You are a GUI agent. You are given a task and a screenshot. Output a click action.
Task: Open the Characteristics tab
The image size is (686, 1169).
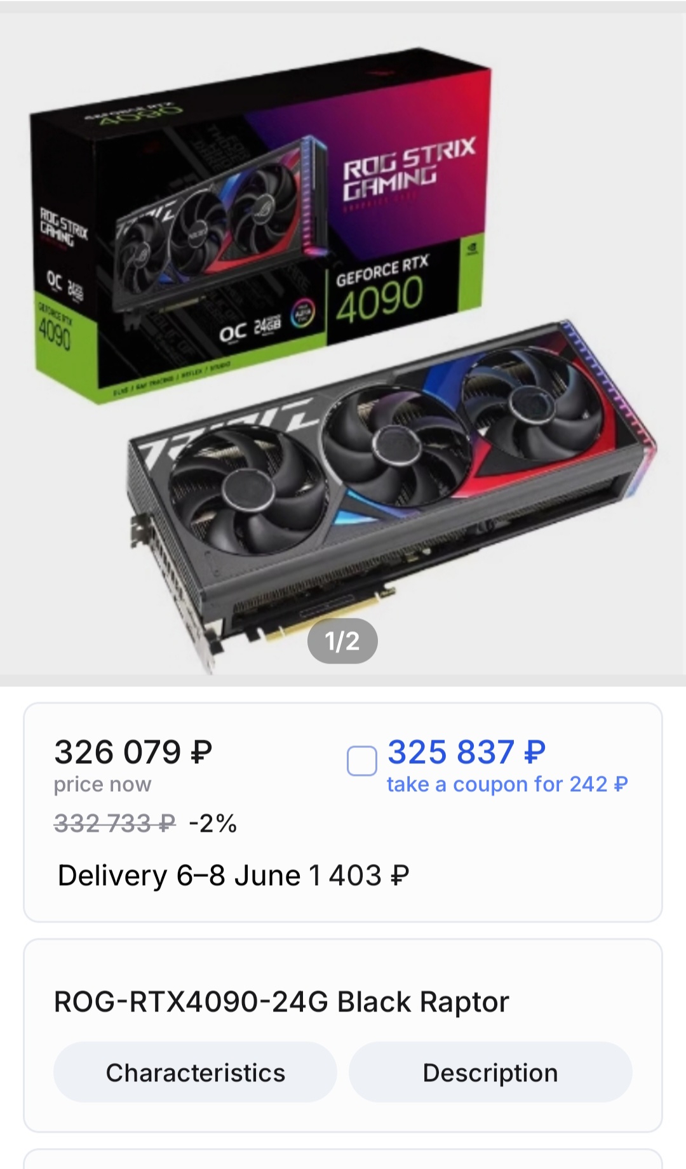coord(195,1072)
